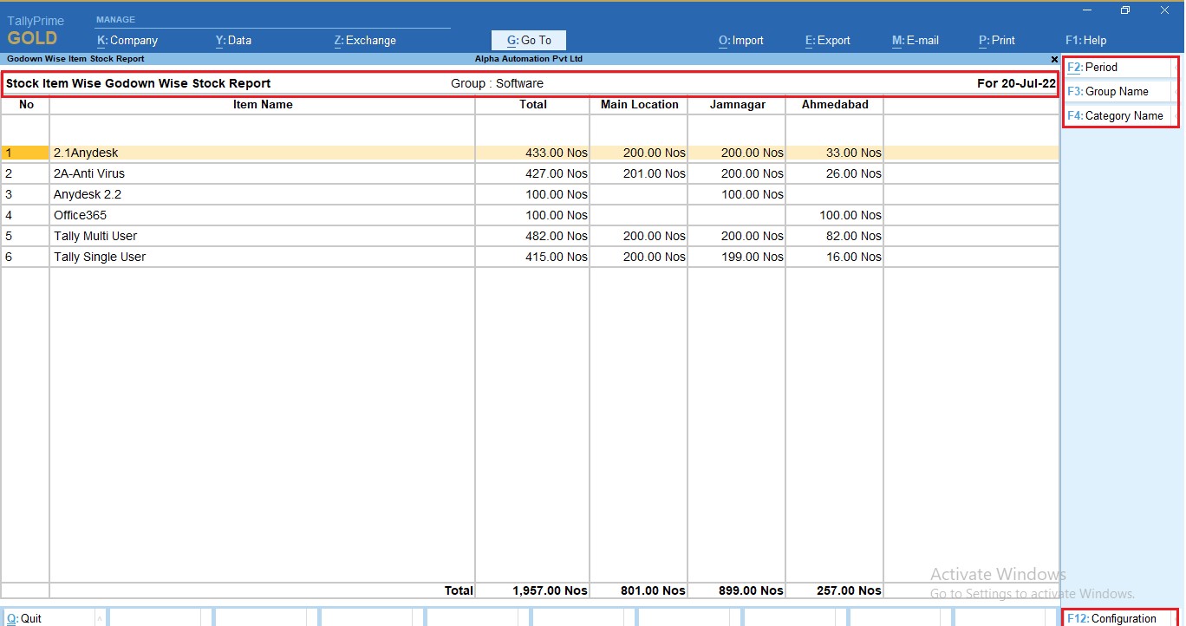Open Configuration with F12
1186x626 pixels.
pos(1118,619)
